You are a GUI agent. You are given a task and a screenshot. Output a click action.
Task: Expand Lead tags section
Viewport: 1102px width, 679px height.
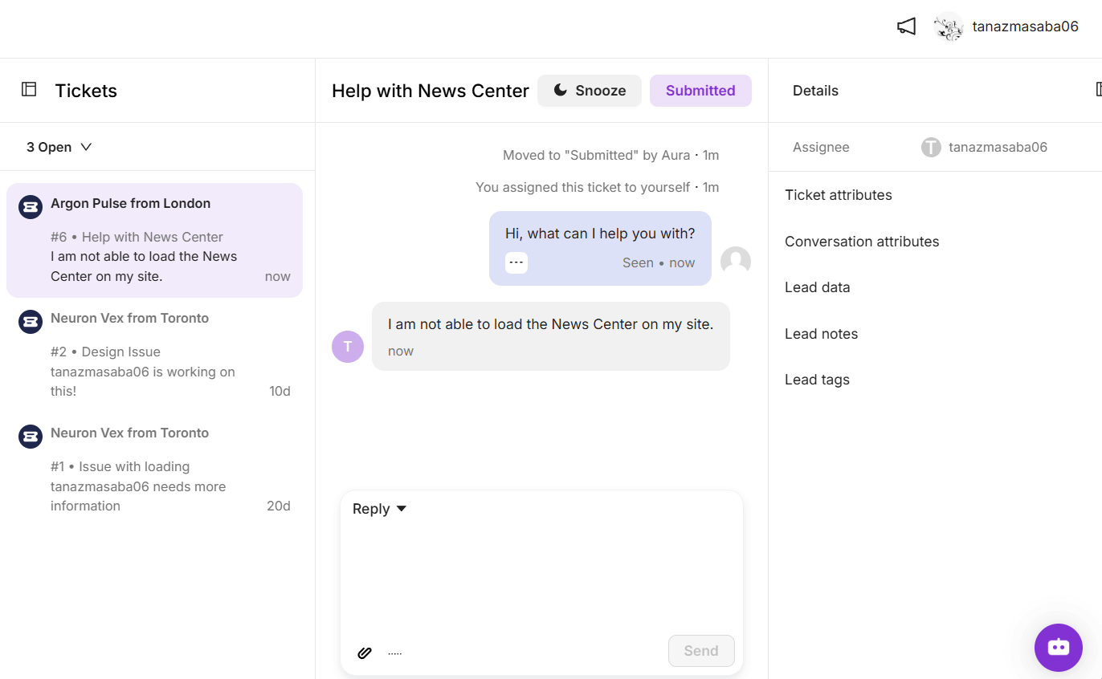coord(817,380)
